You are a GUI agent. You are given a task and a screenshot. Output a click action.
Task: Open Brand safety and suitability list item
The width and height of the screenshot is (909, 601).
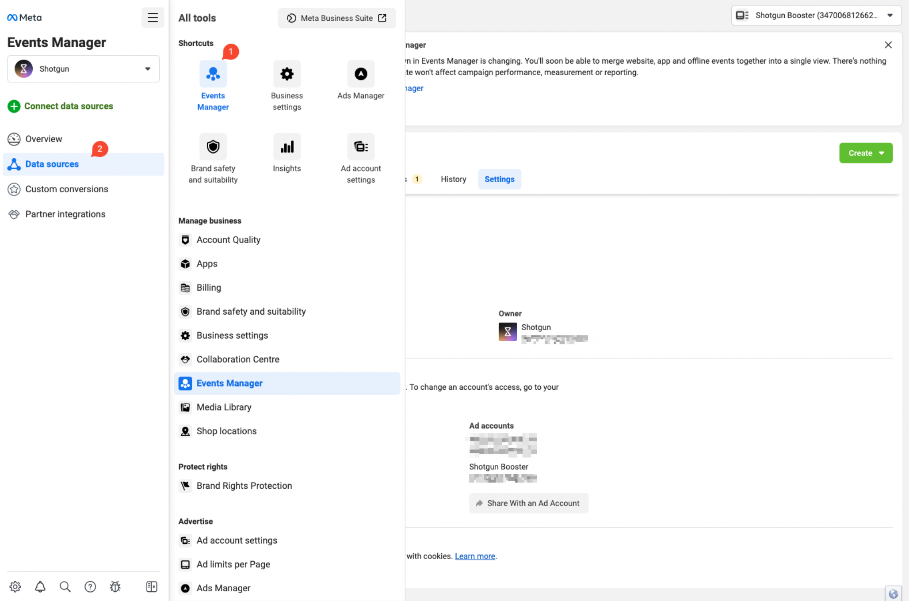(287, 311)
